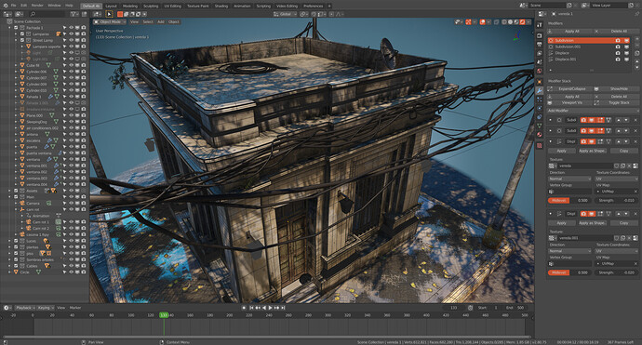Click the Strength slider reading -0.020
The width and height of the screenshot is (642, 345).
pos(616,272)
